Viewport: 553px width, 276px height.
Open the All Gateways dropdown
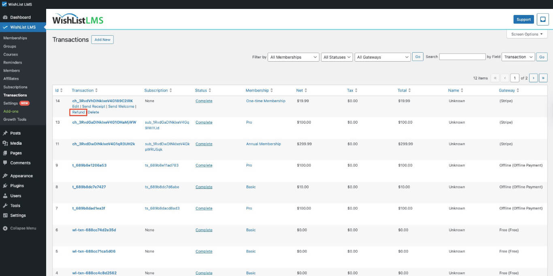point(383,57)
